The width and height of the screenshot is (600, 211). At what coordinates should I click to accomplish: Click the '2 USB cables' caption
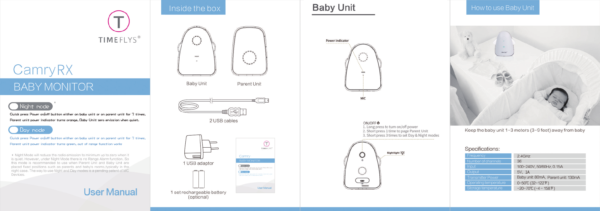click(x=224, y=121)
